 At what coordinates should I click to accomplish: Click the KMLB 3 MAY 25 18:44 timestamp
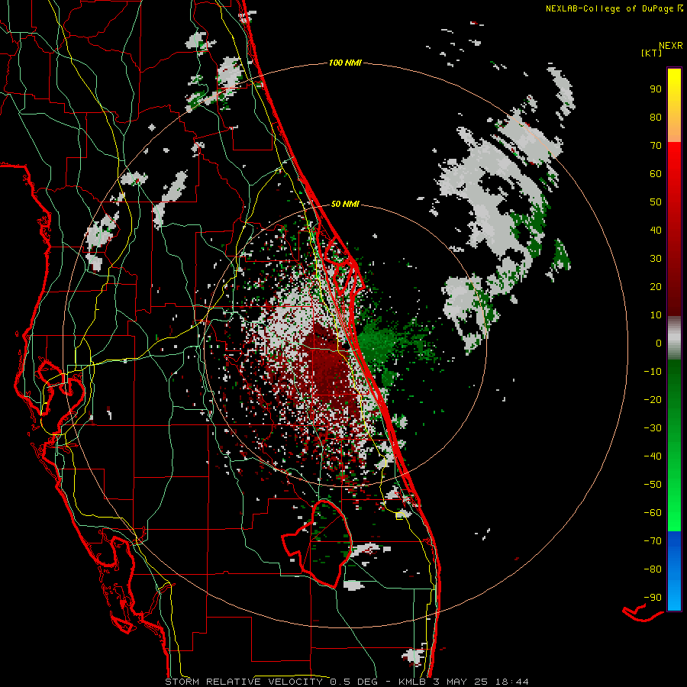pyautogui.click(x=463, y=682)
